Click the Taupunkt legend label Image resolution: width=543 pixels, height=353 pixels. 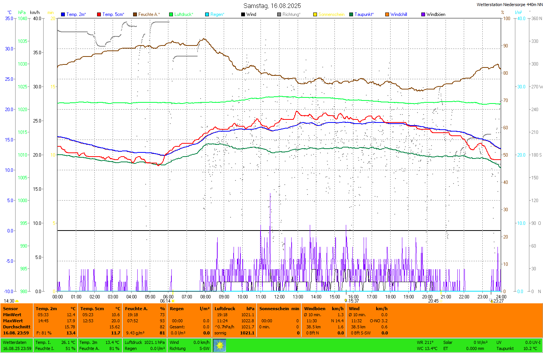pos(364,14)
